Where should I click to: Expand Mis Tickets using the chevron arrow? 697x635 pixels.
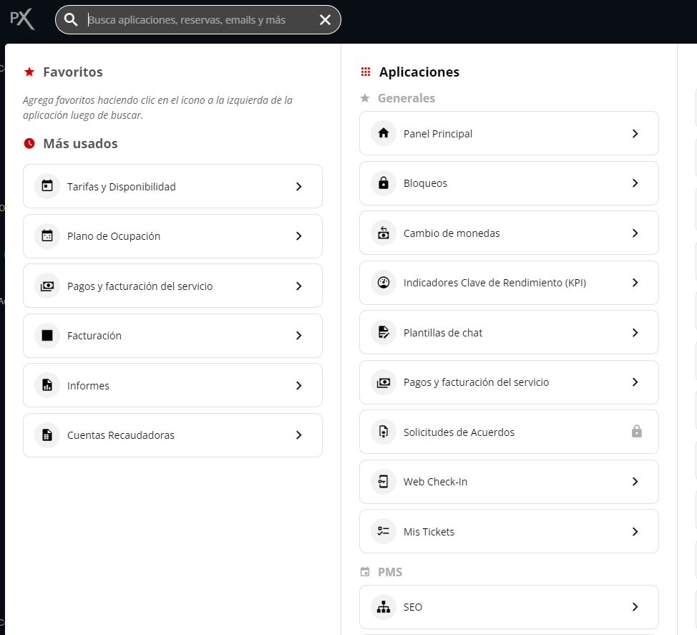(x=635, y=532)
